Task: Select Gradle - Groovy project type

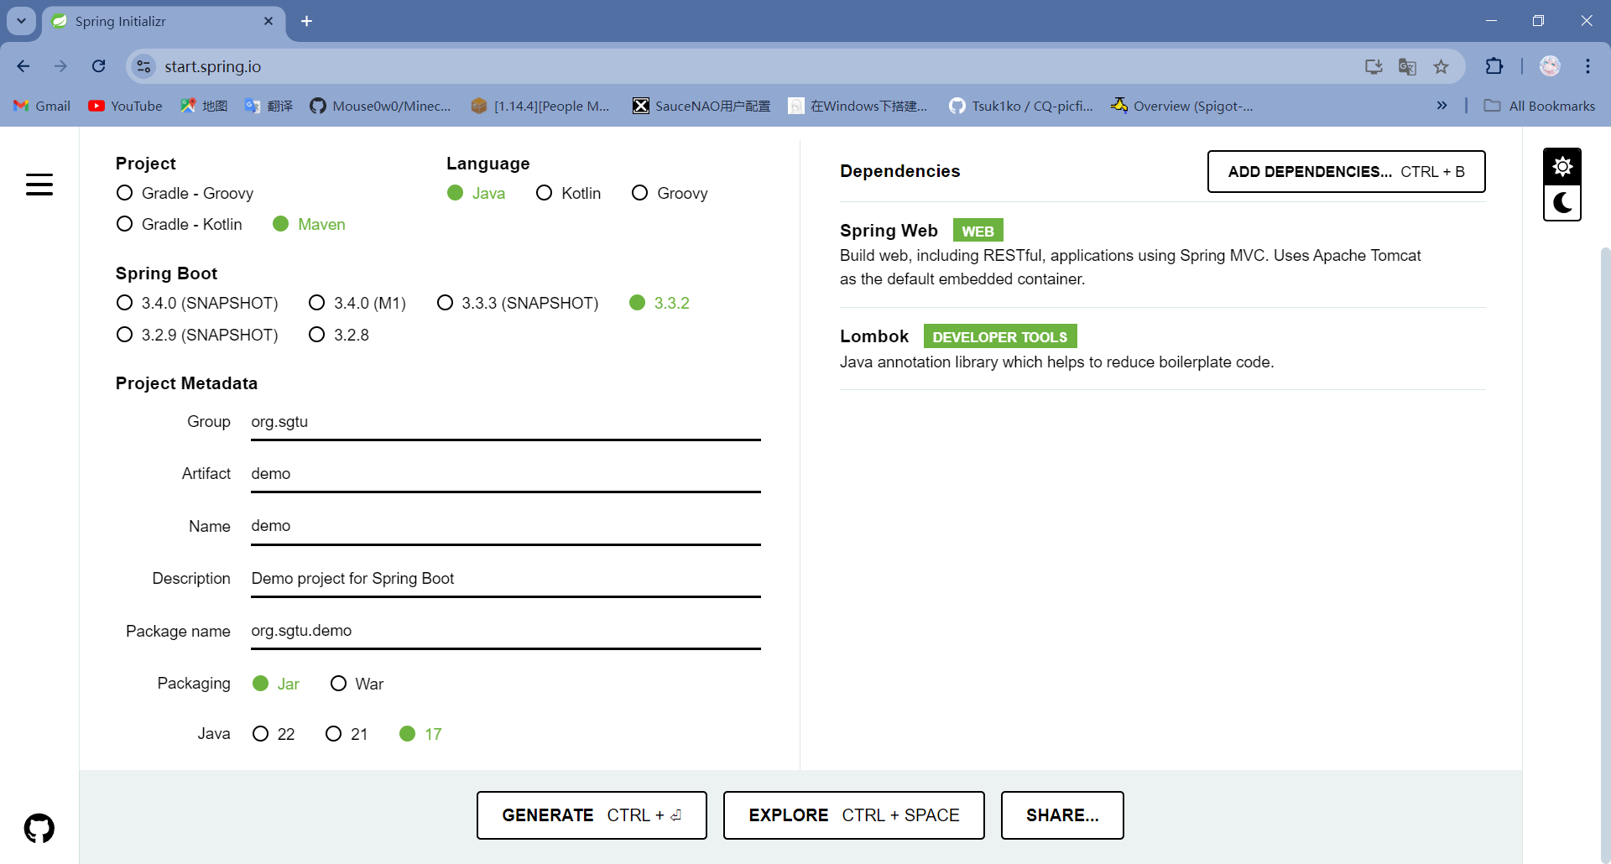Action: [185, 193]
